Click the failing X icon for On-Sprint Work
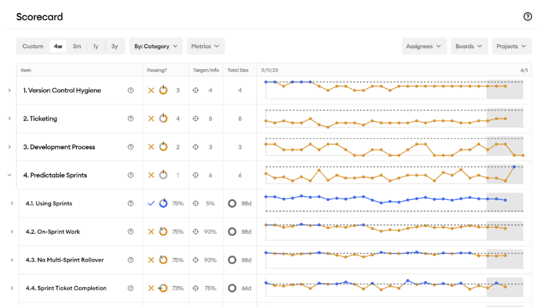 point(151,232)
